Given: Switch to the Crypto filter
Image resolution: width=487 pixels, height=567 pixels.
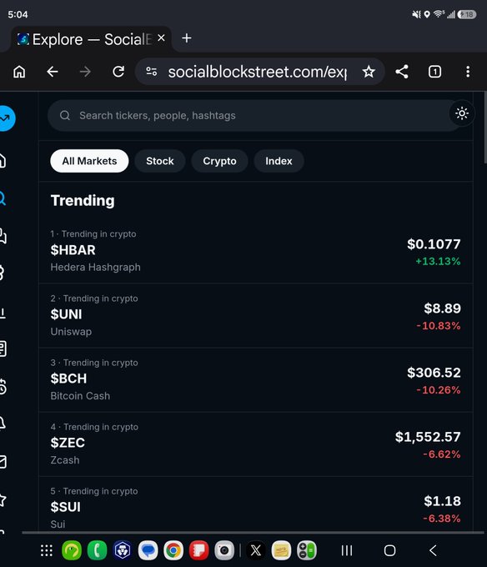Looking at the screenshot, I should [219, 161].
